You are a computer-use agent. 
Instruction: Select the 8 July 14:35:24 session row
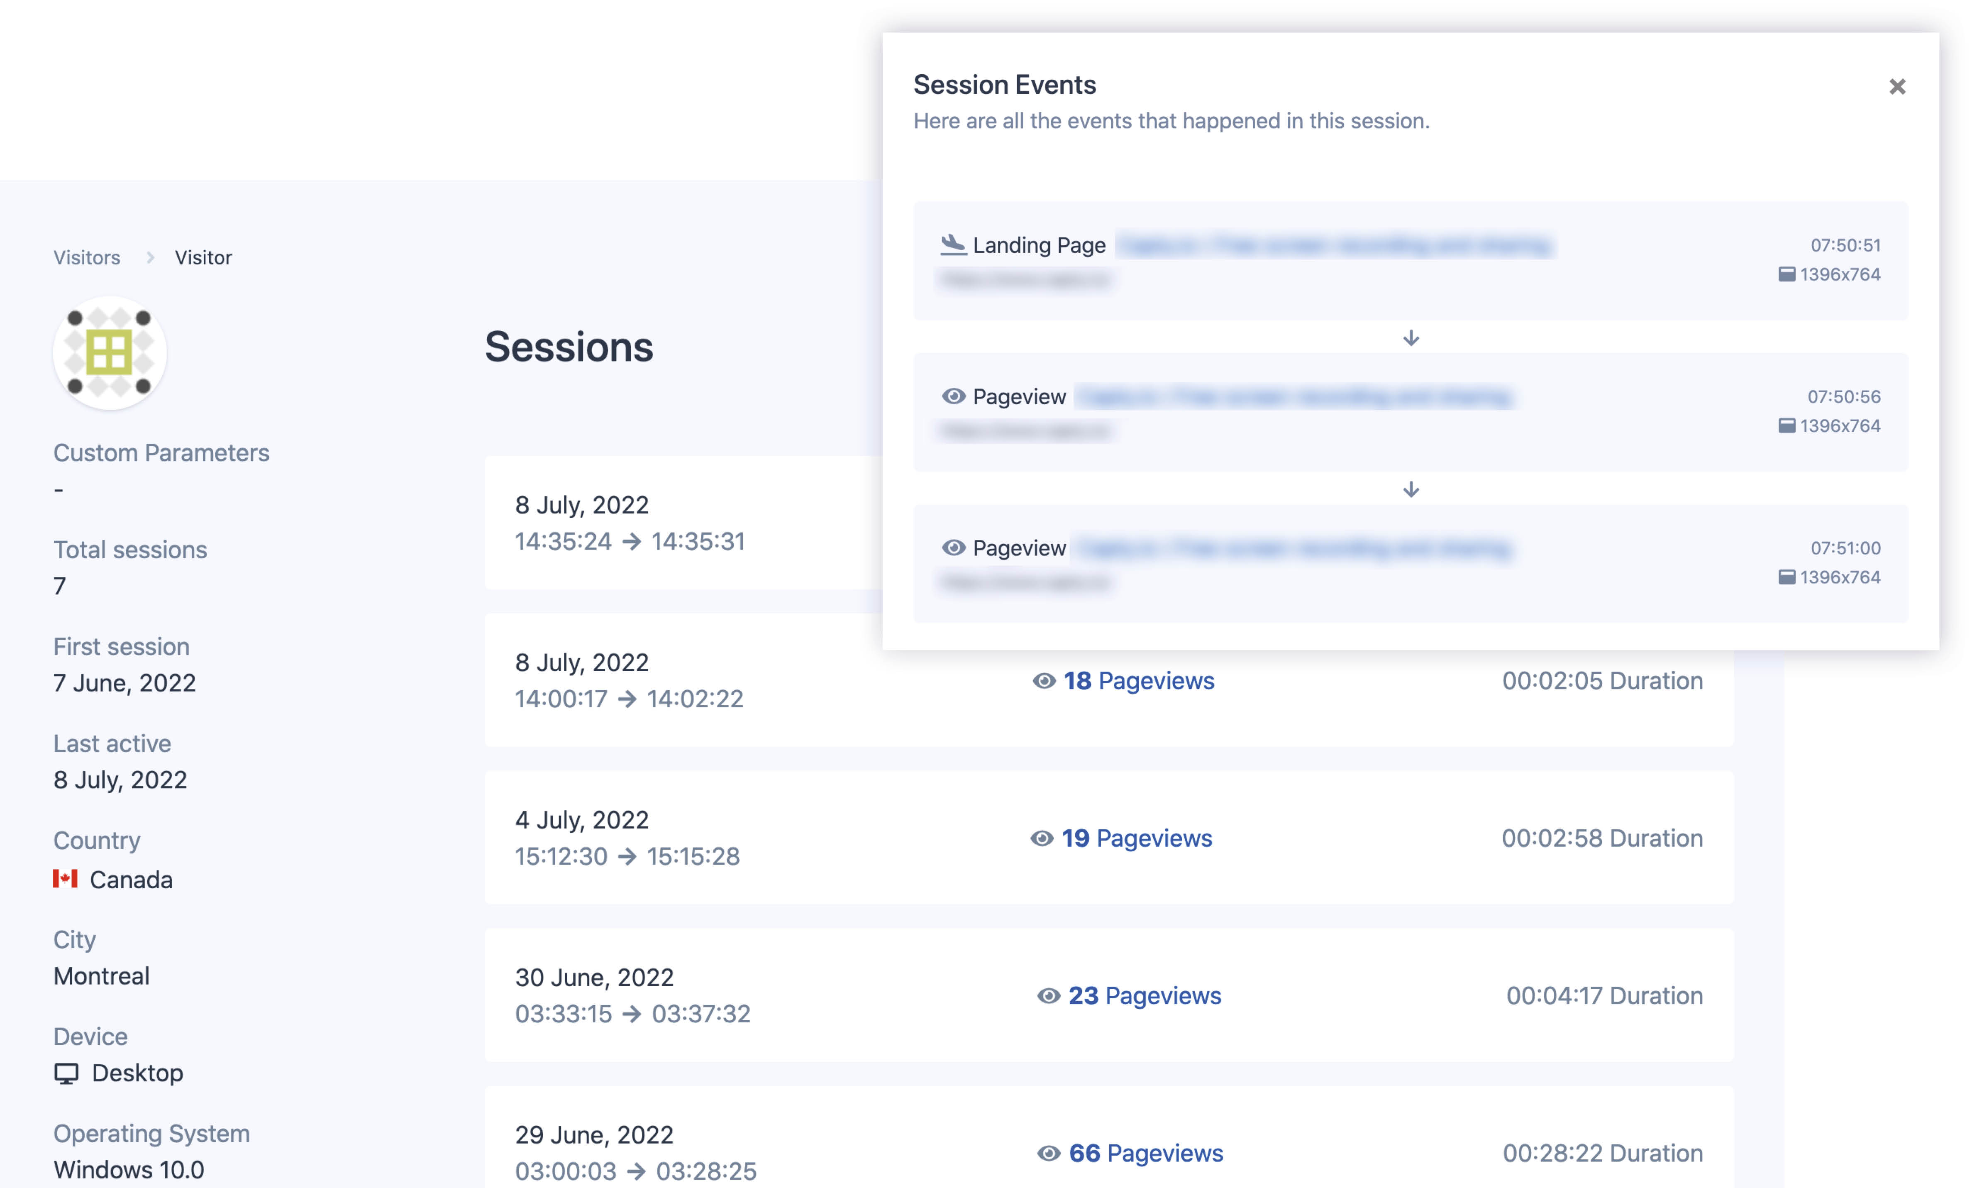[683, 523]
